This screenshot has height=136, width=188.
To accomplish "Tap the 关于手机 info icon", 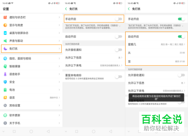I will (5, 123).
